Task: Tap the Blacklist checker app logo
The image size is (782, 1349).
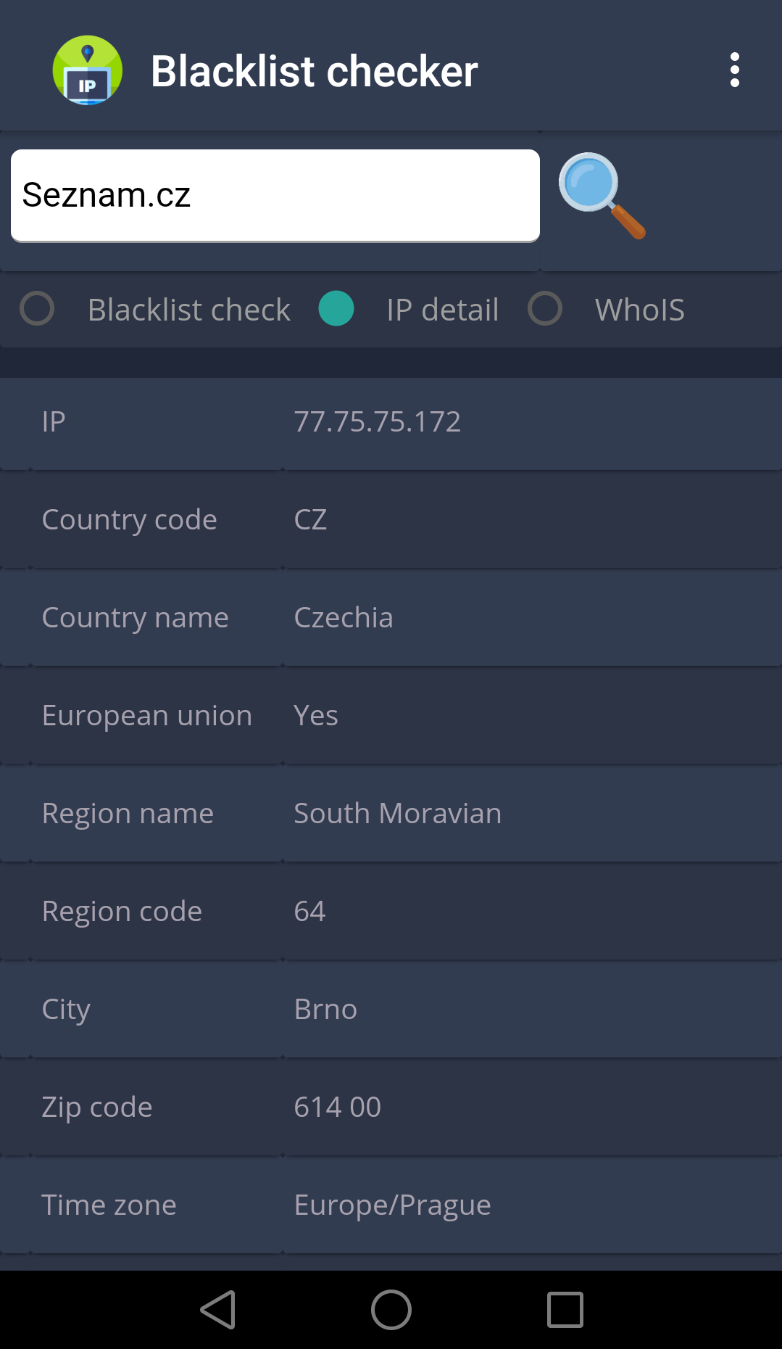Action: click(88, 70)
